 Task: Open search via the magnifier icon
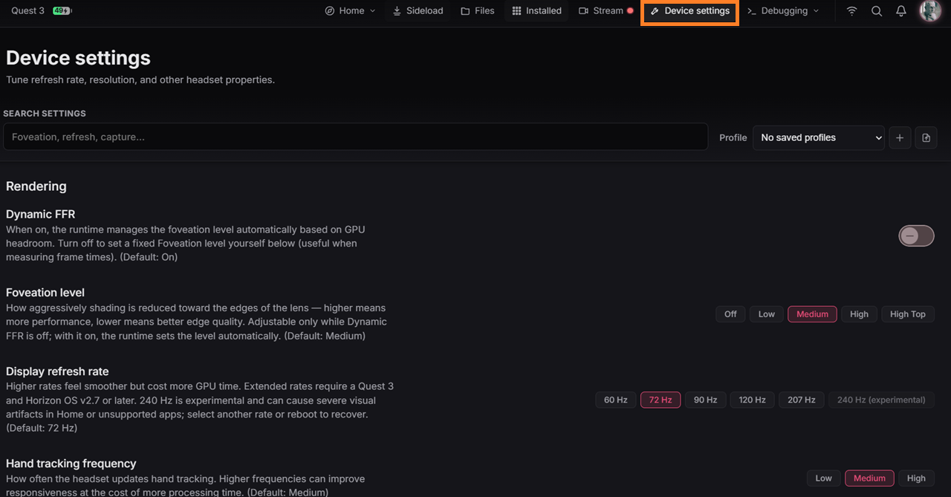[877, 11]
